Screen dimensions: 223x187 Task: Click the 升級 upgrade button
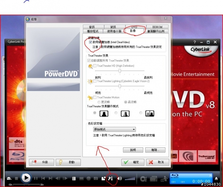[x=41, y=162]
